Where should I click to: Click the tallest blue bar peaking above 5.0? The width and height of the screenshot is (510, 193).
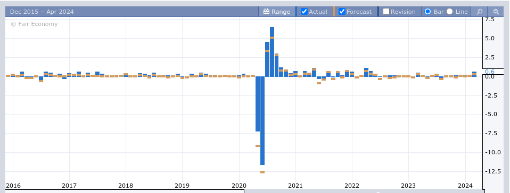click(272, 52)
